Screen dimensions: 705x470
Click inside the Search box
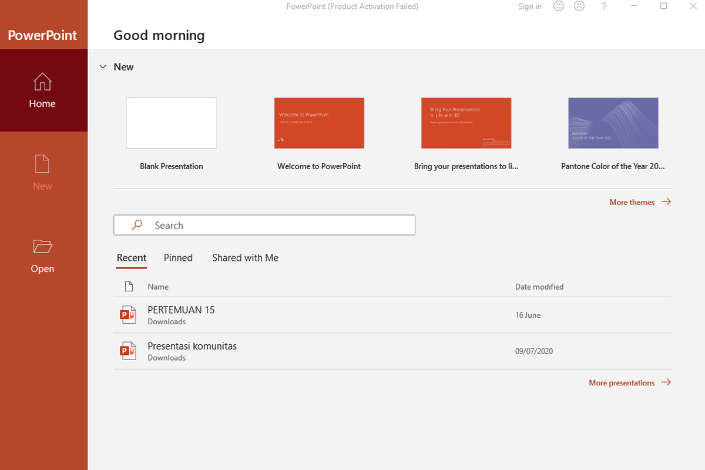264,225
